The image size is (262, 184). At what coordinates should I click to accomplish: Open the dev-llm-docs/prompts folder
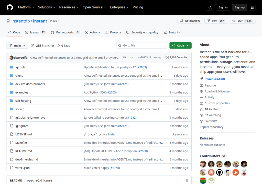click(30, 84)
